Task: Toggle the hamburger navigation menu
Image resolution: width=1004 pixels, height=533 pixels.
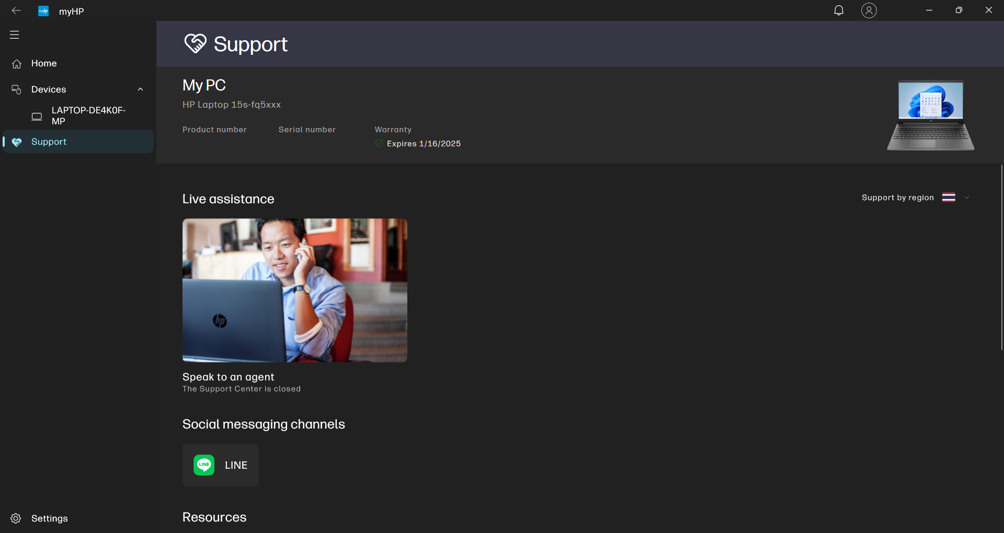Action: [x=15, y=35]
